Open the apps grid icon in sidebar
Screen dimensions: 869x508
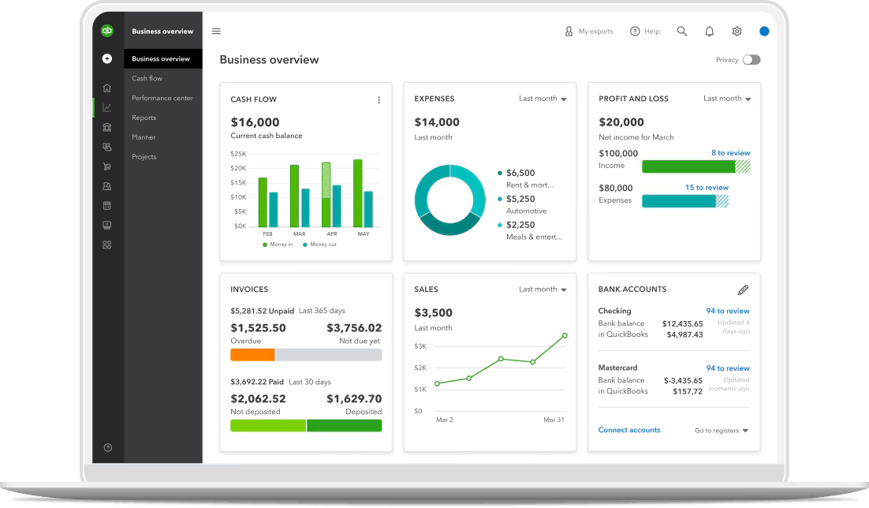106,245
